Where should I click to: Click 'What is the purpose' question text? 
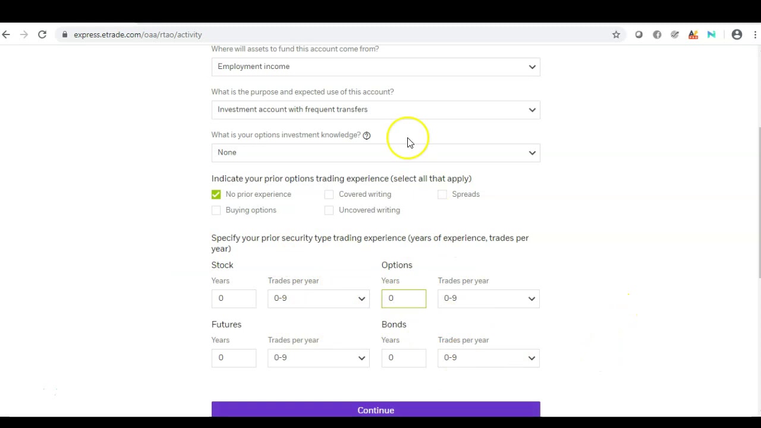pos(303,92)
